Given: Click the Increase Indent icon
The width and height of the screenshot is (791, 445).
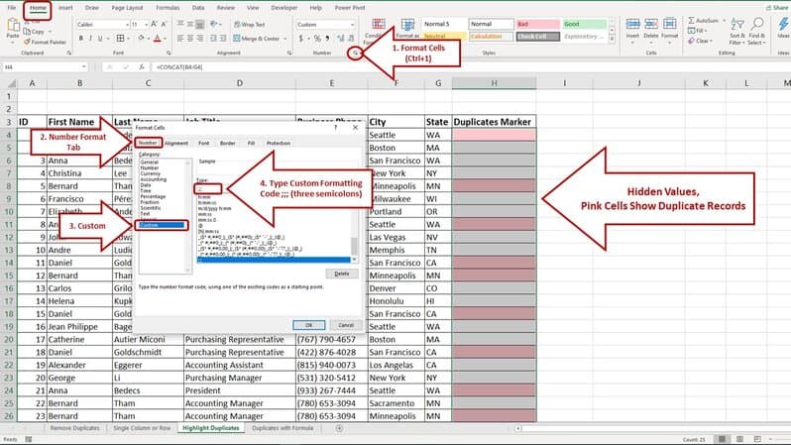Looking at the screenshot, I should (223, 39).
